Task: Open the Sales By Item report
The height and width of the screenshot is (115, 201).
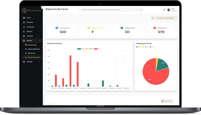Action: click(x=32, y=53)
